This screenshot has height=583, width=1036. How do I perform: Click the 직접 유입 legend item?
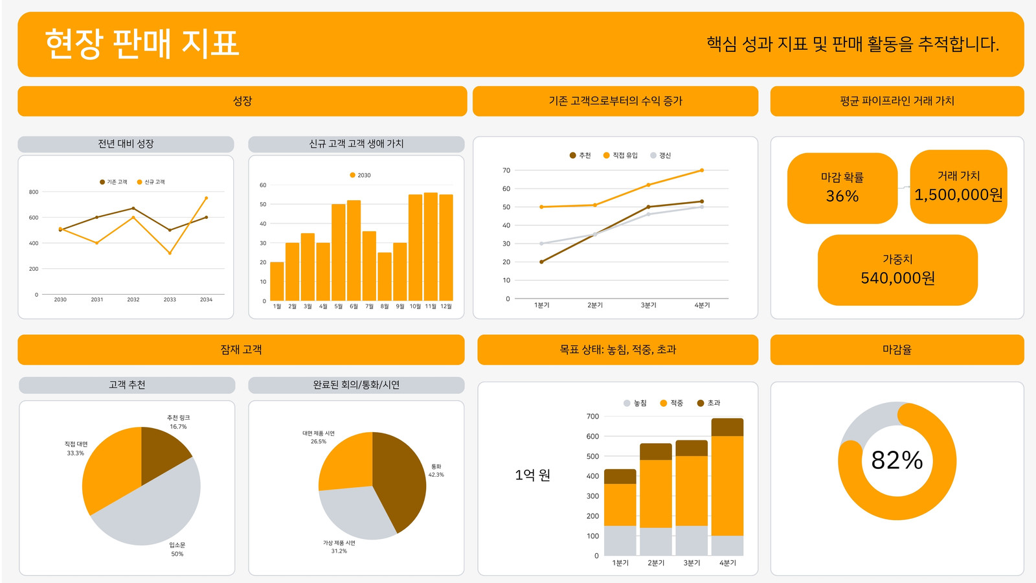pyautogui.click(x=620, y=155)
